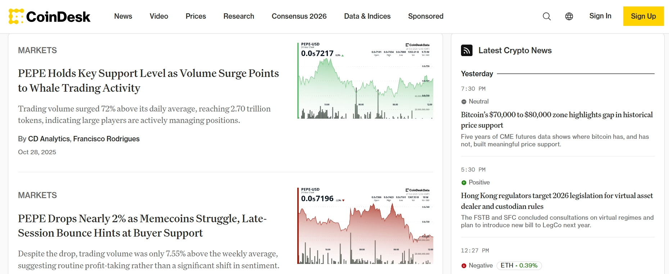Expand the Data & Indices menu
This screenshot has width=669, height=274.
coord(367,16)
